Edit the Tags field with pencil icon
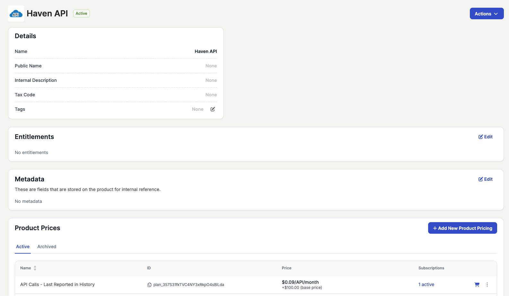This screenshot has height=296, width=509. [212, 109]
